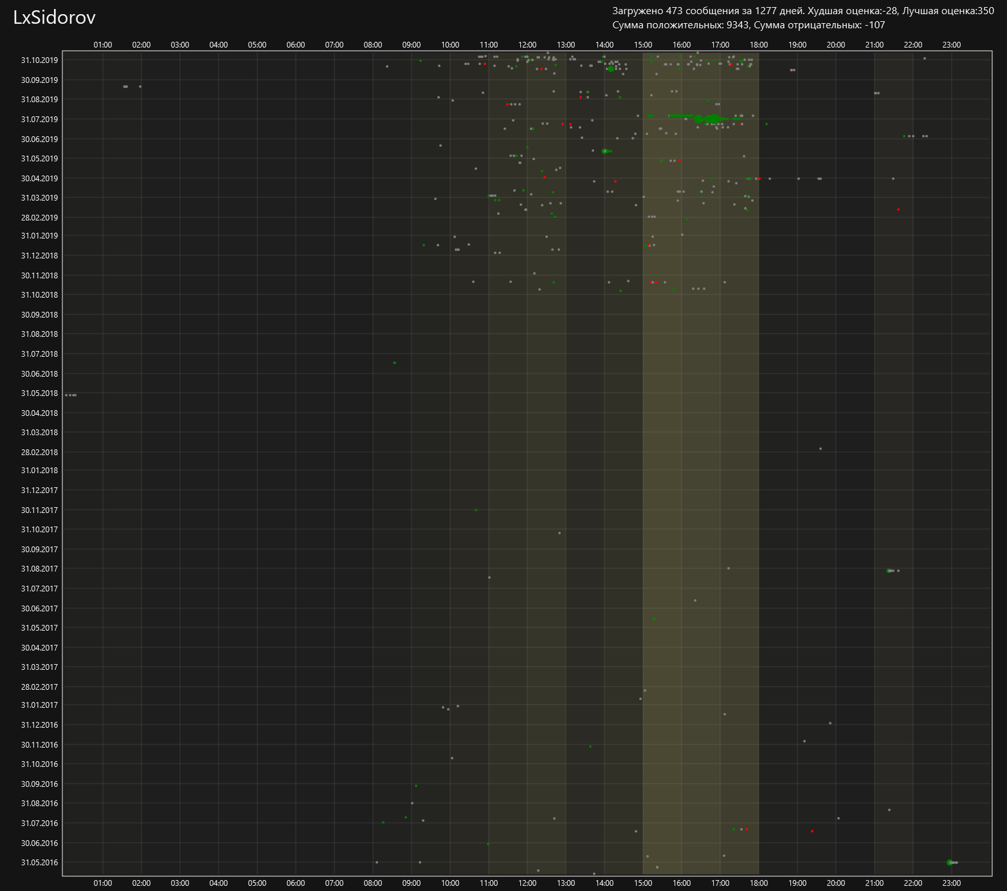Select the green dot near 08:30 above 30.06.2018
This screenshot has width=1007, height=891.
395,363
